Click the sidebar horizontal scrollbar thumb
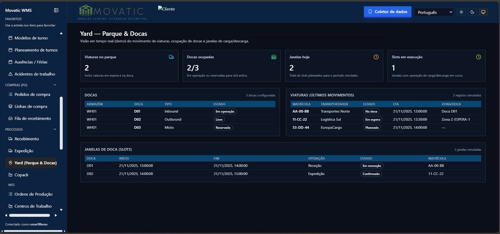The height and width of the screenshot is (234, 500). (x=30, y=215)
